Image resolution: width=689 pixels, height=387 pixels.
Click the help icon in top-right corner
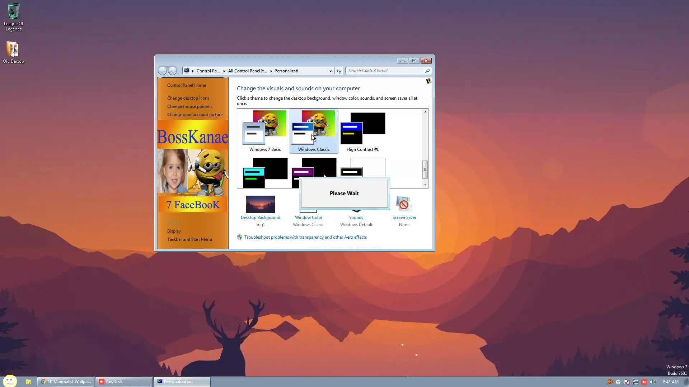click(x=428, y=81)
